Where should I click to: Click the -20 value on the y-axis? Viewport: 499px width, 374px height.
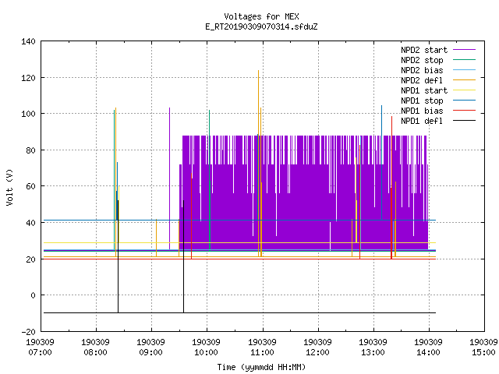(x=28, y=332)
